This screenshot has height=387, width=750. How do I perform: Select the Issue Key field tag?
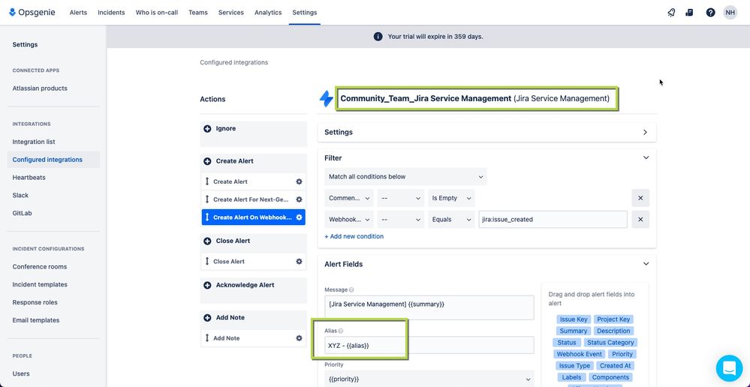[574, 319]
